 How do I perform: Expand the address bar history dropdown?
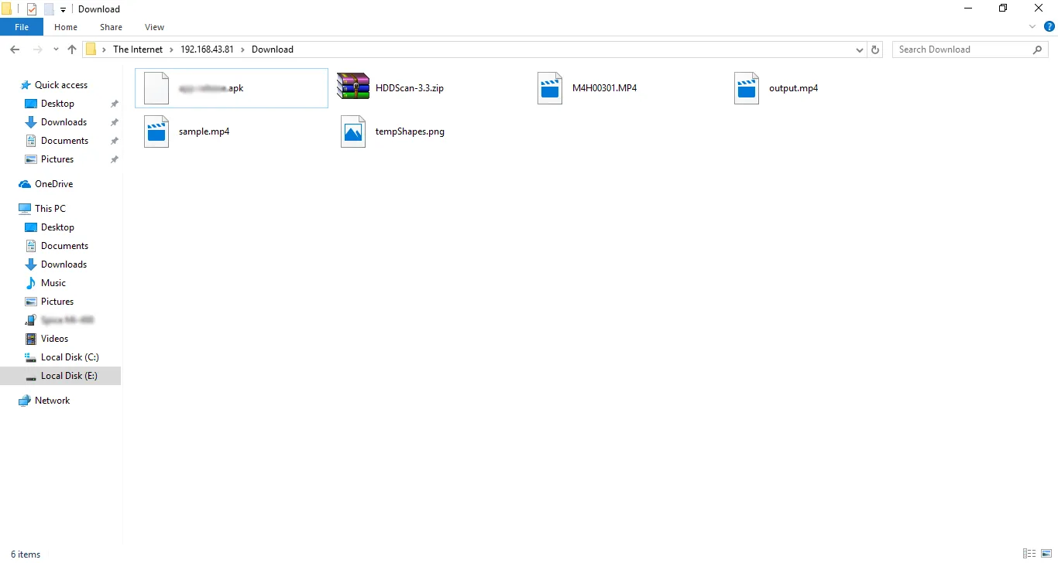pyautogui.click(x=860, y=49)
